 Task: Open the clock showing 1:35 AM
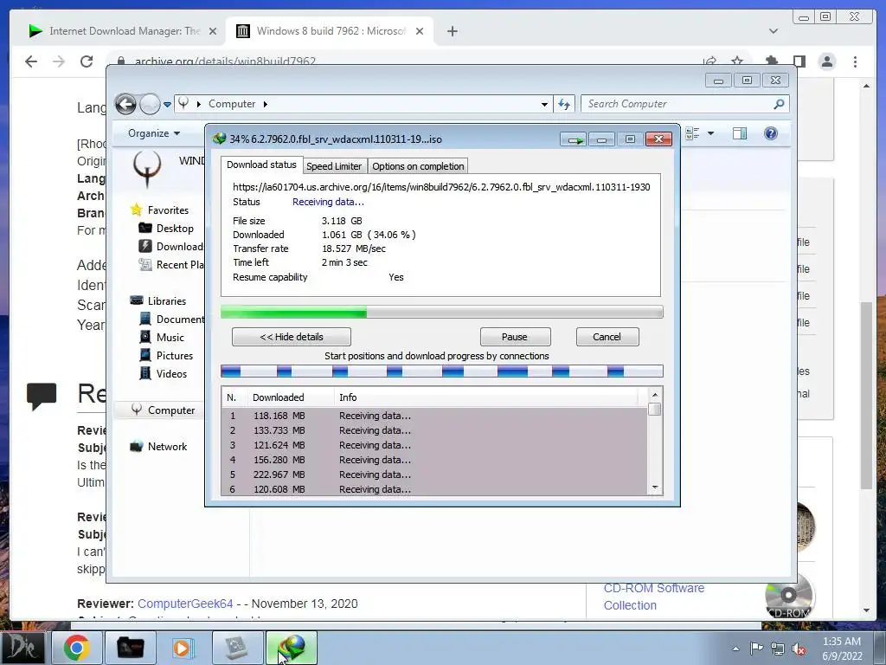click(x=842, y=649)
